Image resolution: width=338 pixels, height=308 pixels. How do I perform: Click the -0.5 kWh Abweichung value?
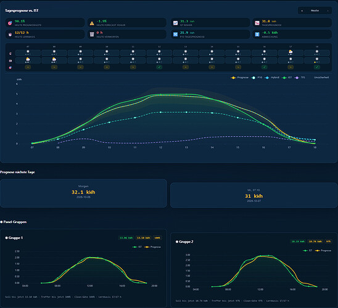point(270,33)
